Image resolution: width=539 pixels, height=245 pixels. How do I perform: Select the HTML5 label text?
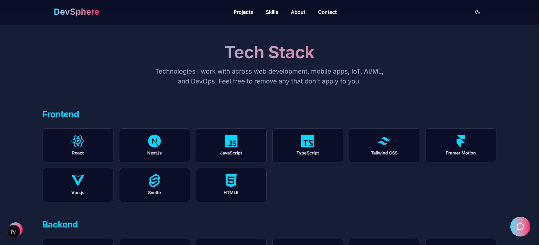click(x=231, y=193)
